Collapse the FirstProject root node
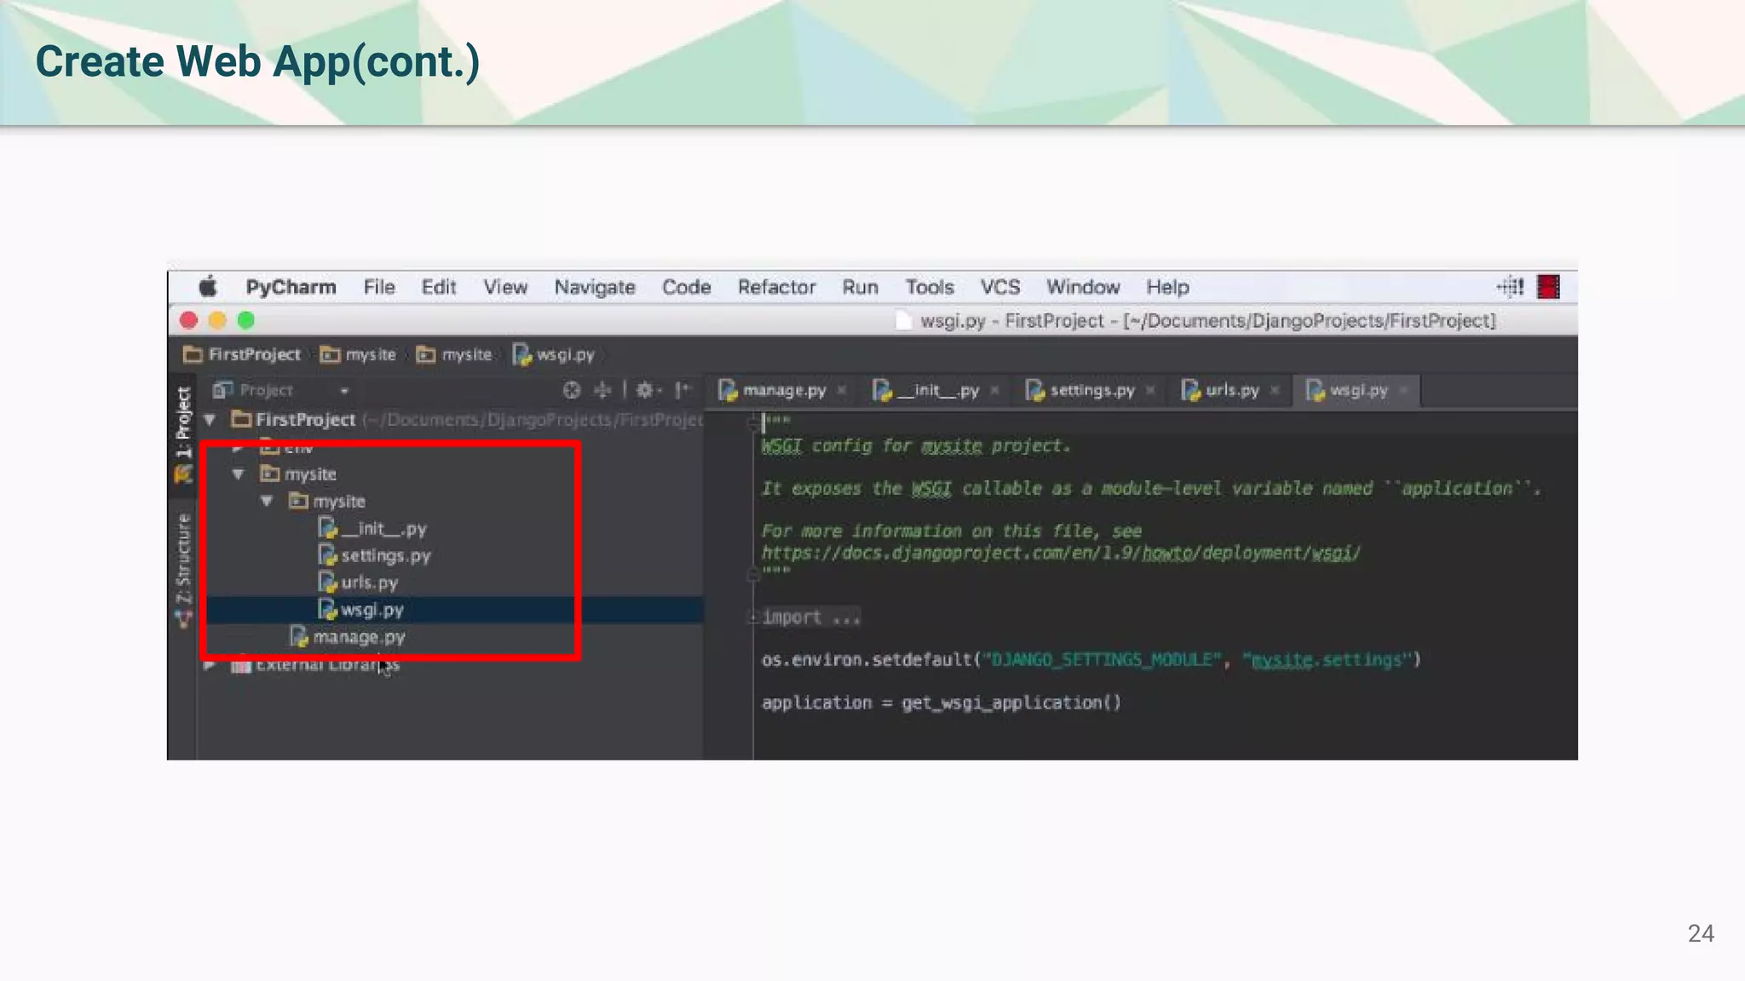The width and height of the screenshot is (1745, 981). 210,420
